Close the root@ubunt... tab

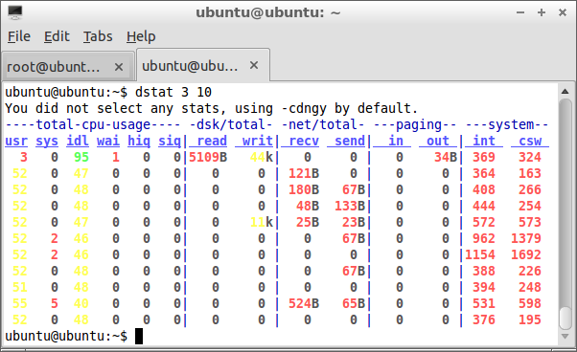pos(119,67)
